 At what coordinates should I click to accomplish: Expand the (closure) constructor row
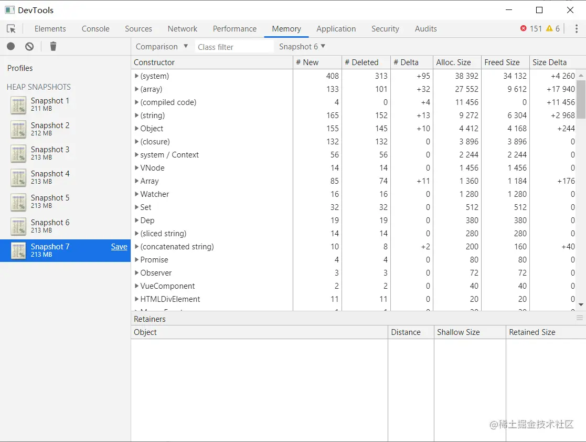point(136,141)
